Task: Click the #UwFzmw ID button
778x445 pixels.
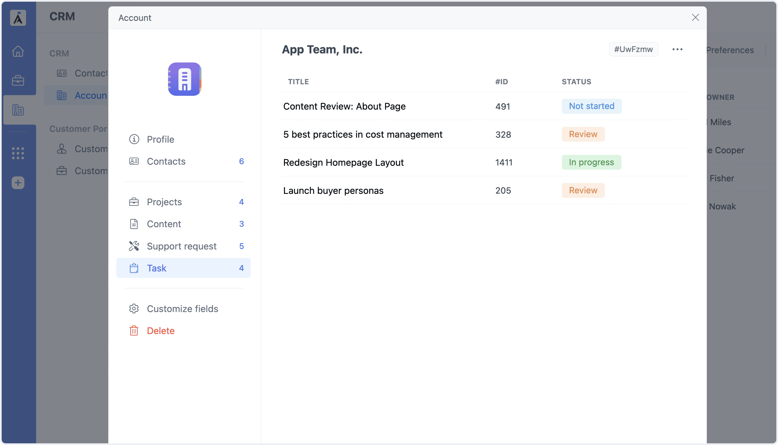Action: coord(633,49)
